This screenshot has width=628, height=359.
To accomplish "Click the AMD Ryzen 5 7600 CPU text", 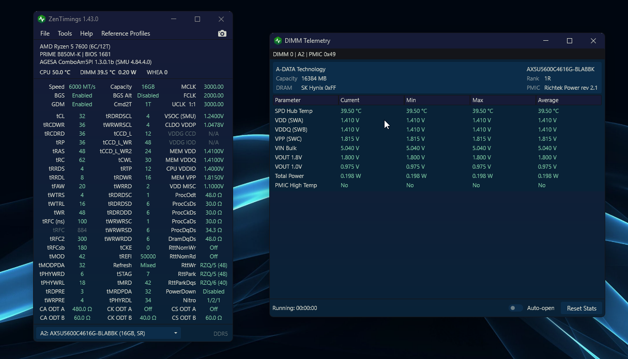I will pyautogui.click(x=75, y=46).
